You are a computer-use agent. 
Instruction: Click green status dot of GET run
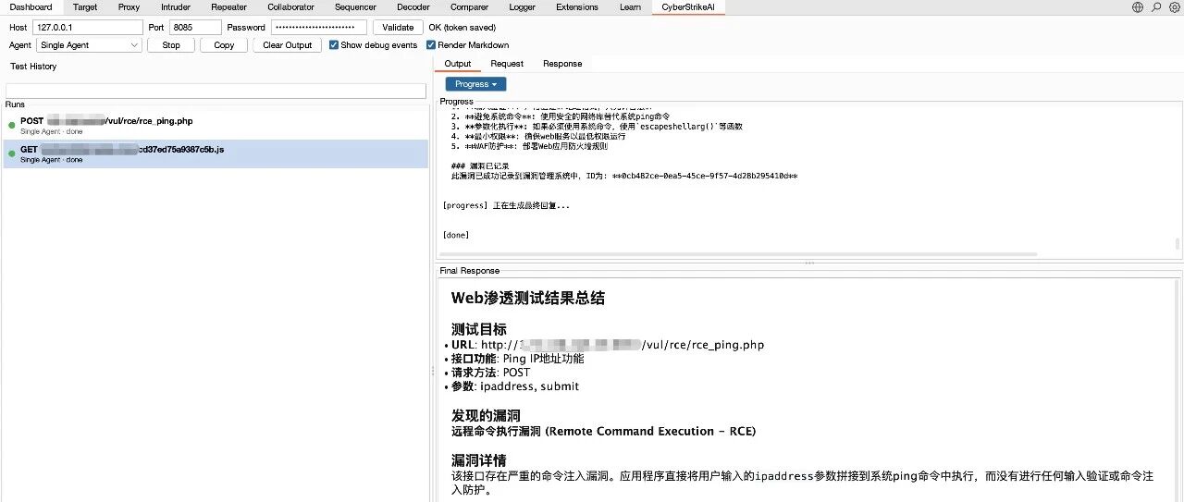(12, 153)
